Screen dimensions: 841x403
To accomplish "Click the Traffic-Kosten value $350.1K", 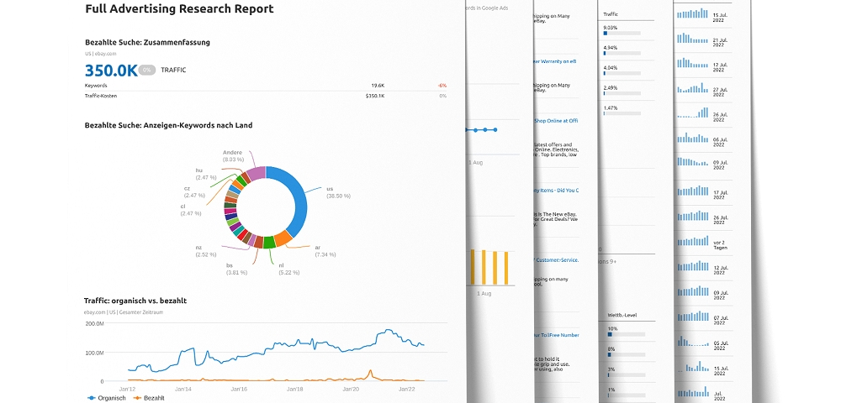I will (x=374, y=96).
